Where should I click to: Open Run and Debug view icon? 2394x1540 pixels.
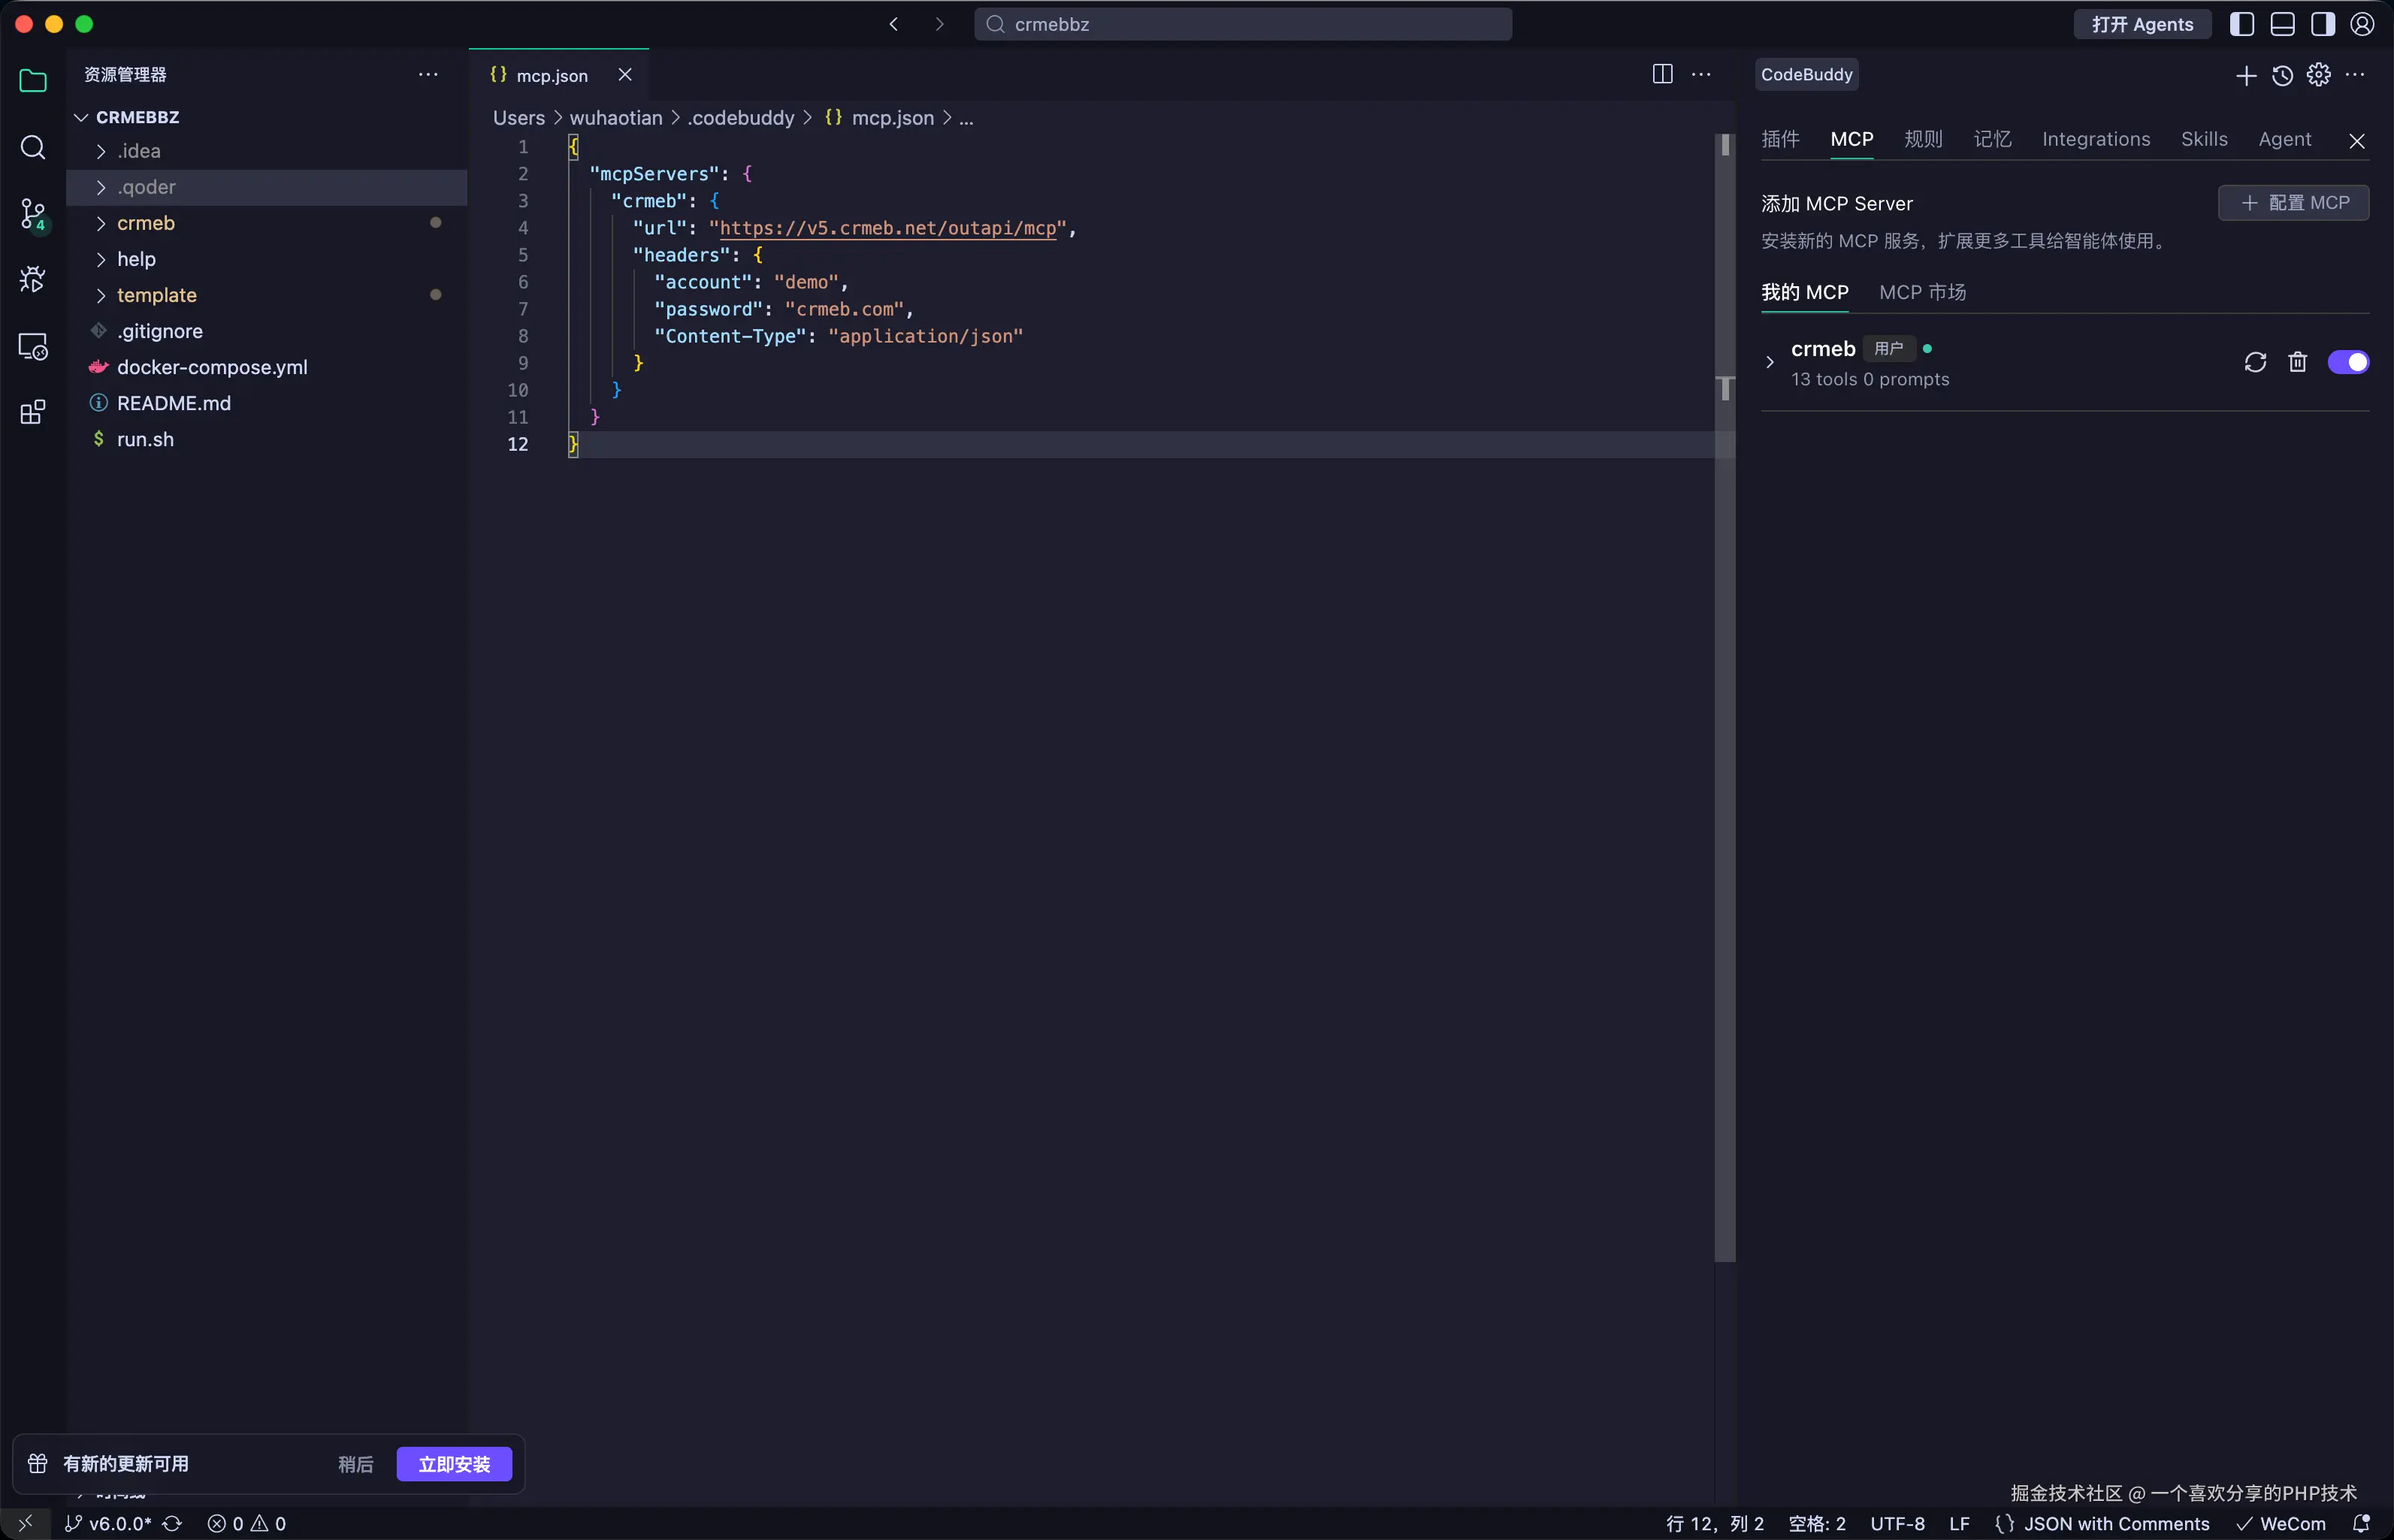coord(33,280)
